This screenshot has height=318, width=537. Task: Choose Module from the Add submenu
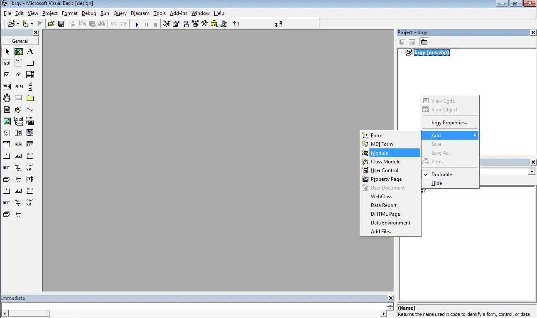click(x=390, y=153)
